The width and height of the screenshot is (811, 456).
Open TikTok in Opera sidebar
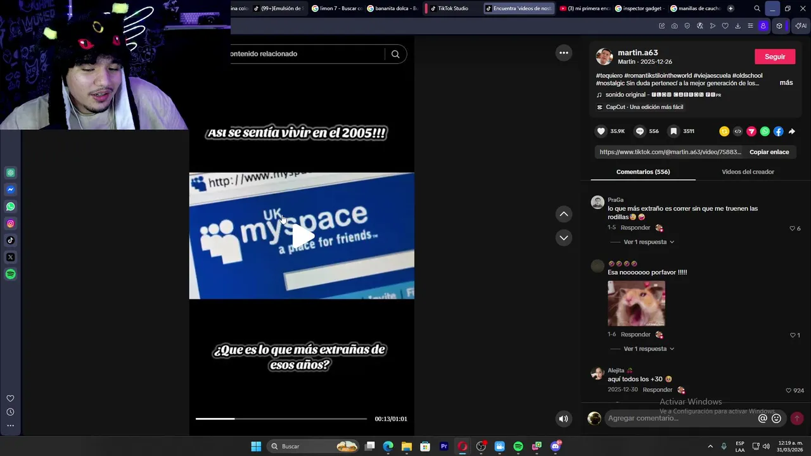click(11, 240)
